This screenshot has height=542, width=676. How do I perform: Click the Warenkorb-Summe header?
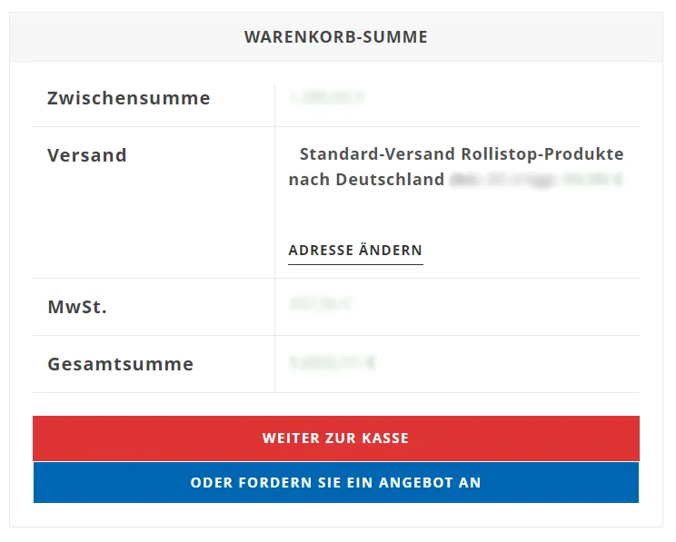click(x=335, y=37)
